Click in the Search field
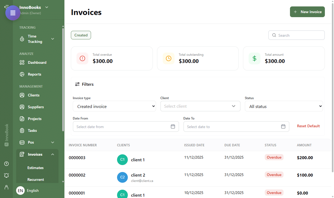Image resolution: width=334 pixels, height=198 pixels. [296, 35]
